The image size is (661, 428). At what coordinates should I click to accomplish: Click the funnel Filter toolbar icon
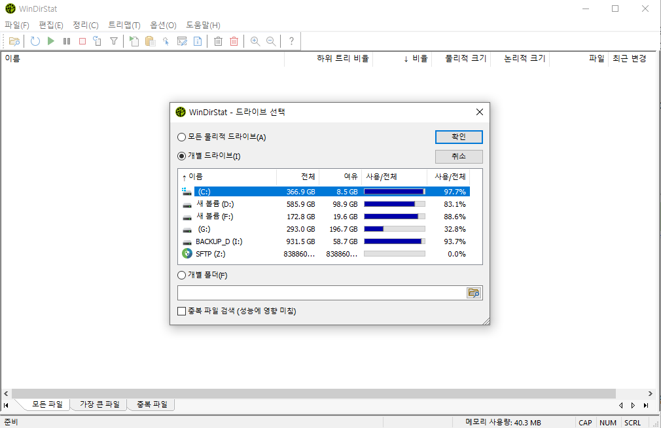pos(114,41)
